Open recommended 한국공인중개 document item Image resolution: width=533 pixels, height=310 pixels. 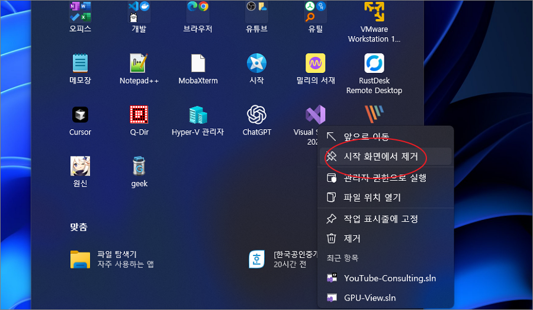pyautogui.click(x=283, y=259)
